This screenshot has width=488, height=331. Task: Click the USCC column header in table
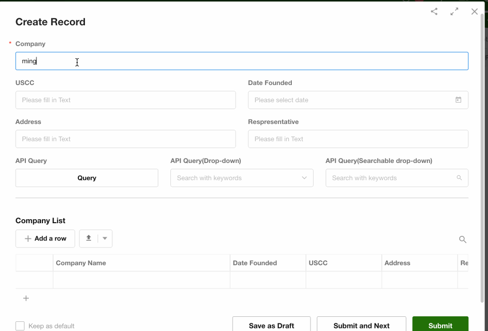click(x=343, y=263)
